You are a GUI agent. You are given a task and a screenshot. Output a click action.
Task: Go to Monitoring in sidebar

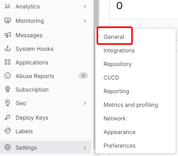(x=30, y=21)
